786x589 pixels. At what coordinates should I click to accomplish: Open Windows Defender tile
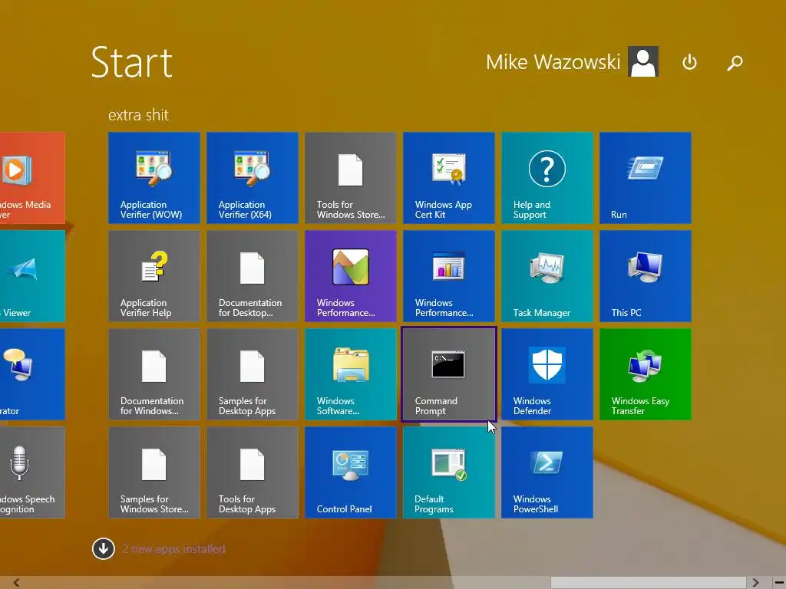coord(547,374)
